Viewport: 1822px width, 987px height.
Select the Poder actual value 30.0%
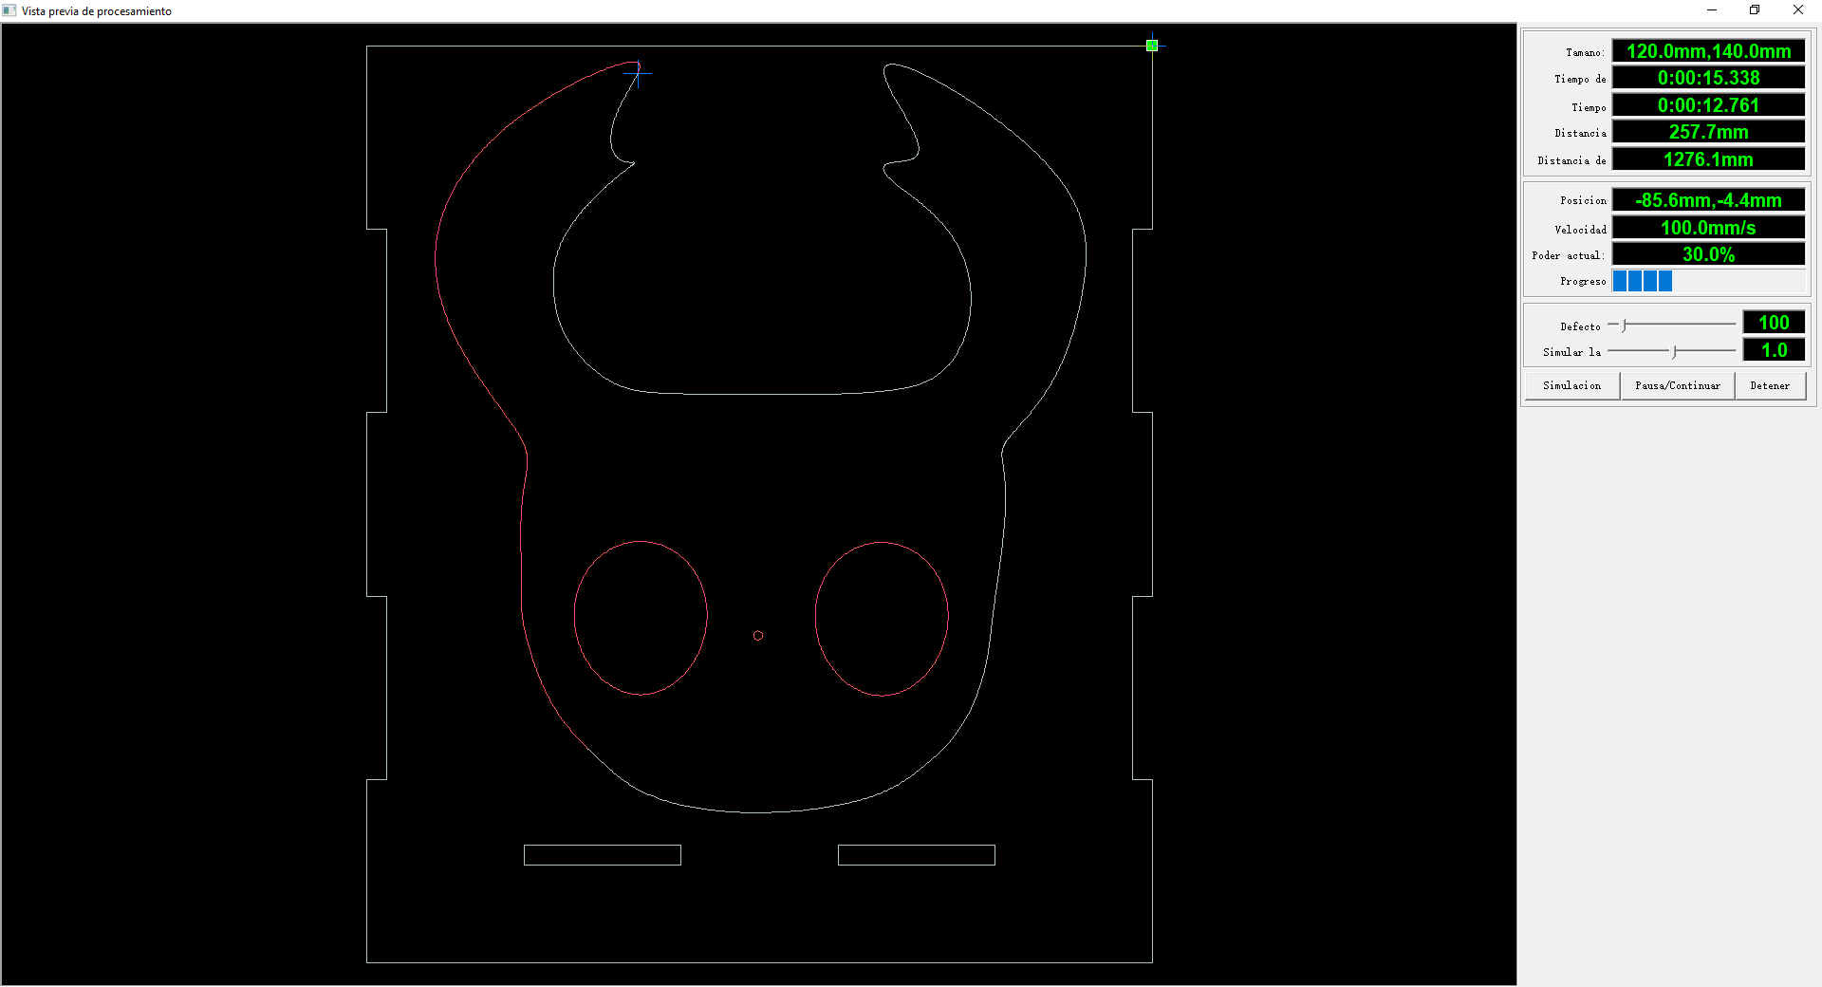tap(1708, 254)
